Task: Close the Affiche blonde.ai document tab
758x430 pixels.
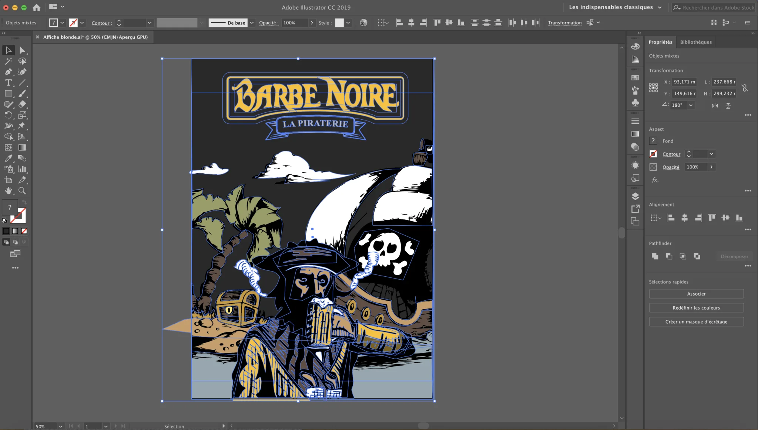Action: click(37, 37)
